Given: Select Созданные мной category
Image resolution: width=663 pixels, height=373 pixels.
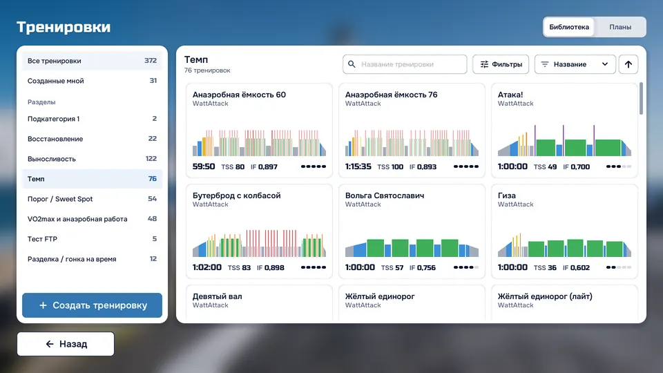Looking at the screenshot, I should (x=92, y=80).
